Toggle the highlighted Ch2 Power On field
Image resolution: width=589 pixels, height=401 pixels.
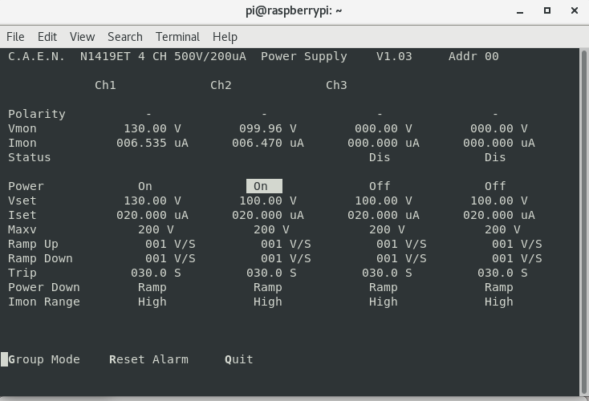pyautogui.click(x=263, y=186)
